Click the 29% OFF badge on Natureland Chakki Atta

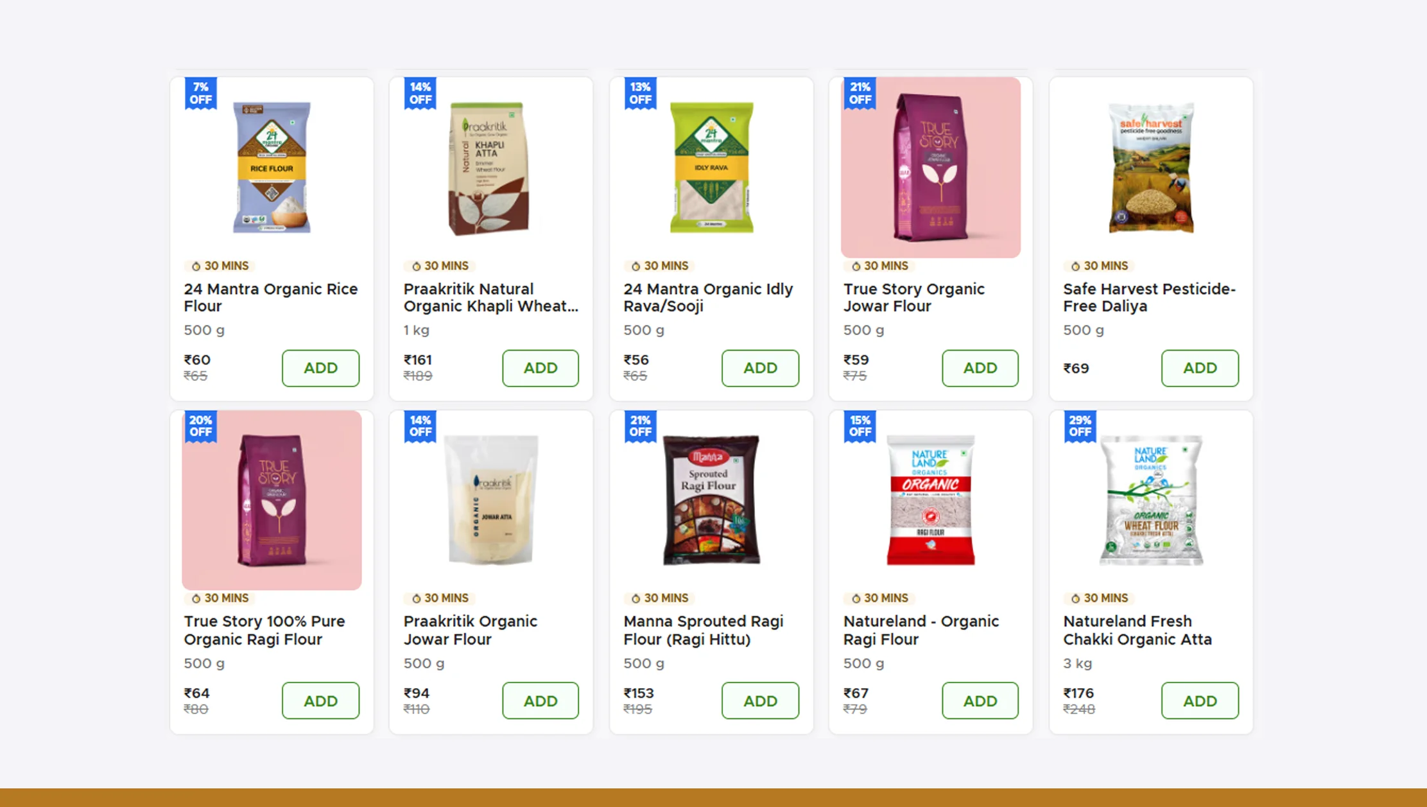(x=1080, y=426)
